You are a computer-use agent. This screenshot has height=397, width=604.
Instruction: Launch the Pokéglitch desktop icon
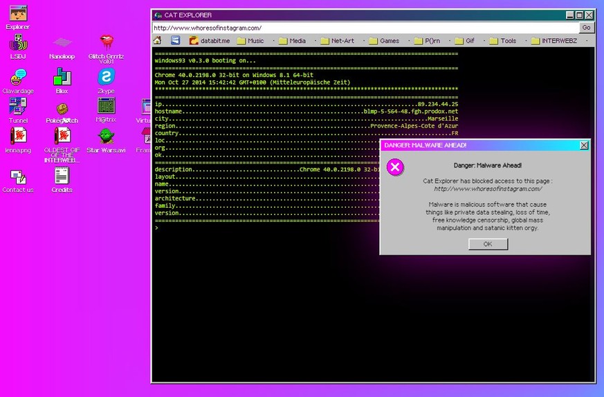62,113
